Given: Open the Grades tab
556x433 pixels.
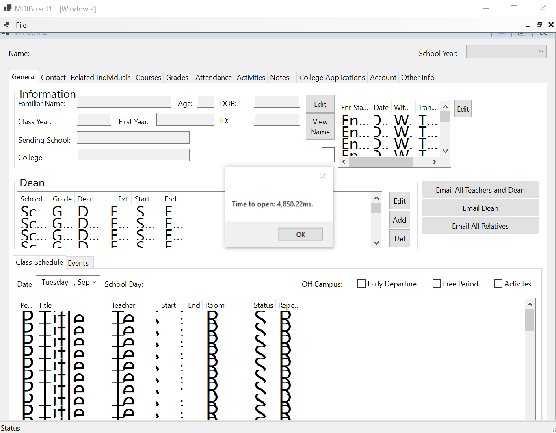Looking at the screenshot, I should [x=177, y=78].
